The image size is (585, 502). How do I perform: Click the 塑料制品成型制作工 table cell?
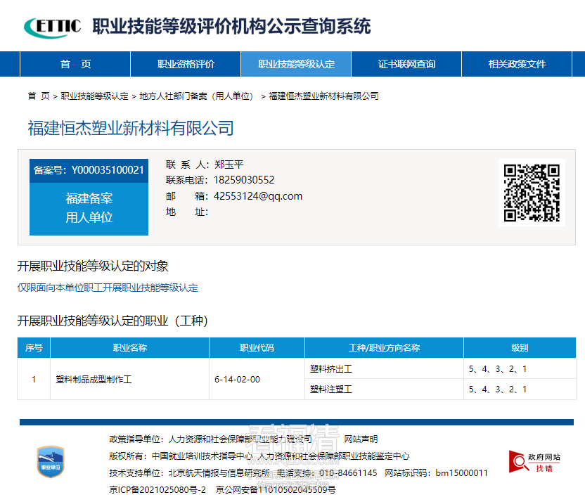click(130, 379)
